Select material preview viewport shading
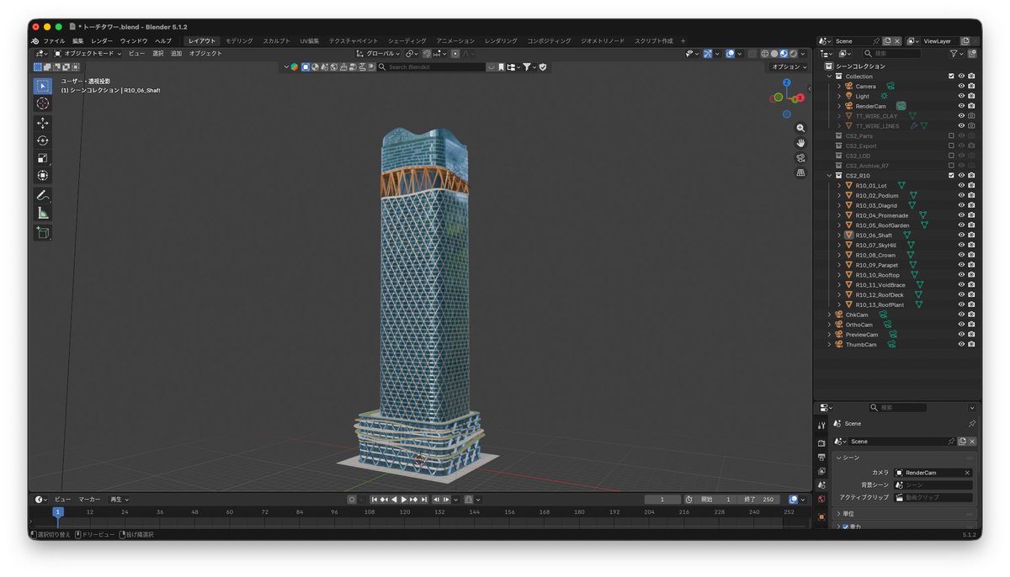 (784, 54)
